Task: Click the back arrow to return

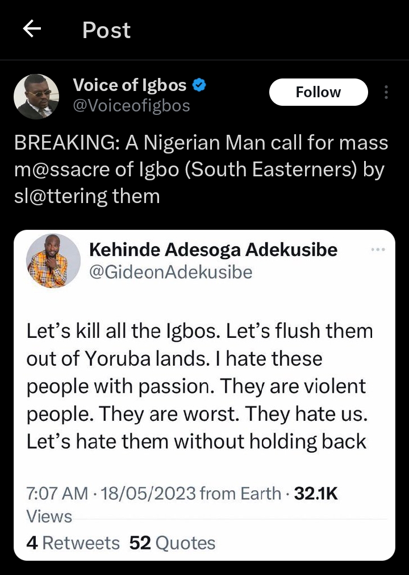Action: [31, 30]
